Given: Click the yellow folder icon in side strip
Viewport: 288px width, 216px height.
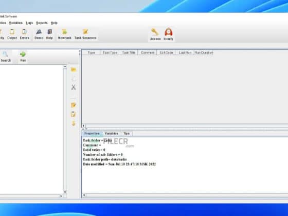Looking at the screenshot, I should click(74, 69).
